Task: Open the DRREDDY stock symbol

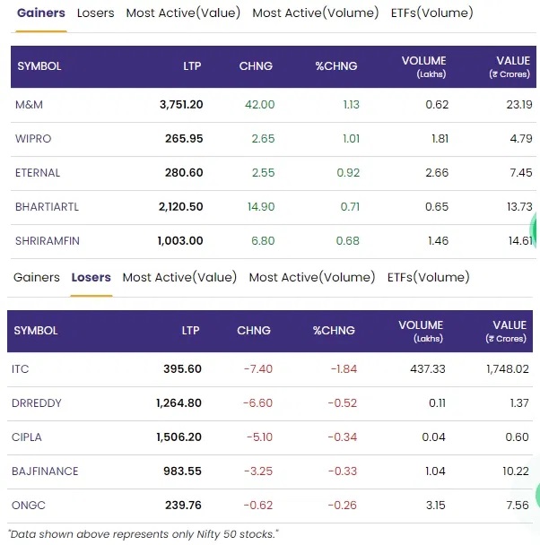Action: click(x=37, y=403)
